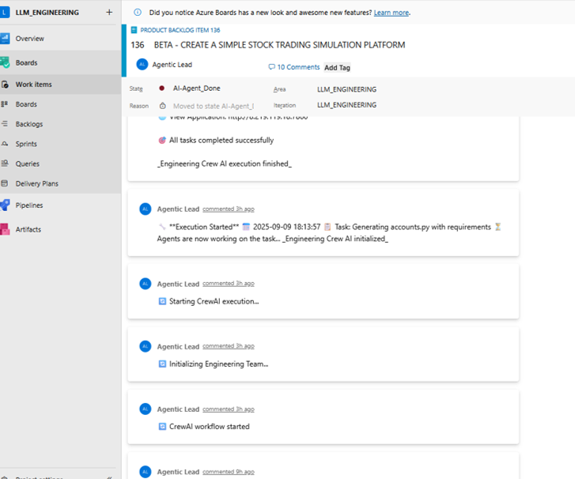Open the Pipelines hub
The image size is (575, 479).
[29, 206]
